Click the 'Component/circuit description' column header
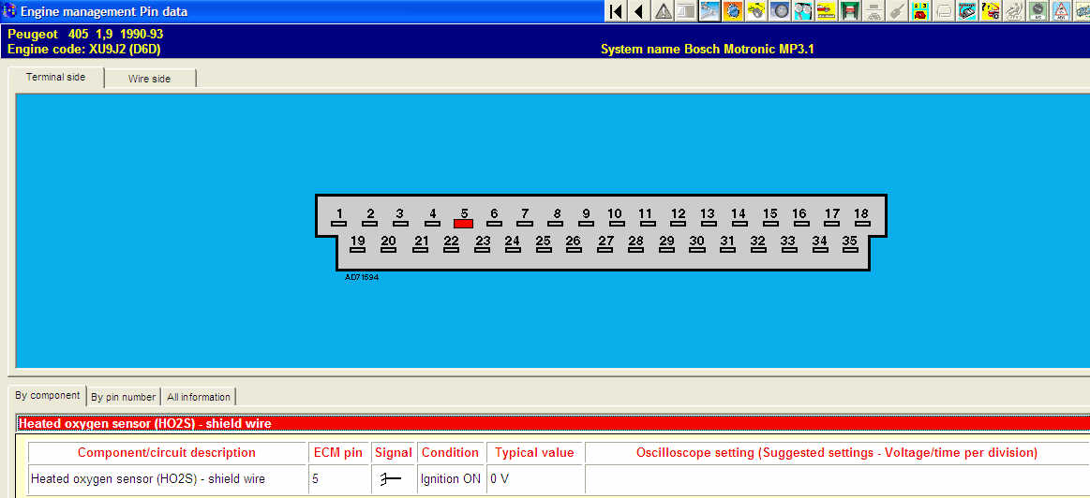This screenshot has height=498, width=1090. pos(167,453)
